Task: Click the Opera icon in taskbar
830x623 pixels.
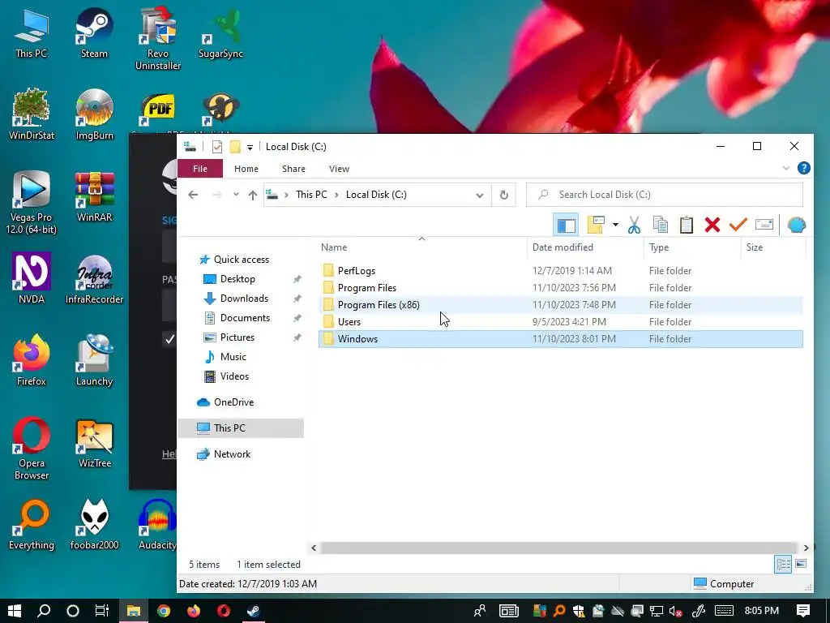Action: 224,611
